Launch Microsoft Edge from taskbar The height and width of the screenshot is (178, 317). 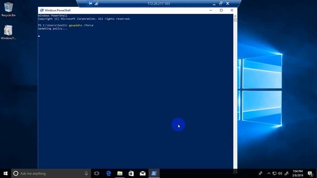[x=108, y=174]
